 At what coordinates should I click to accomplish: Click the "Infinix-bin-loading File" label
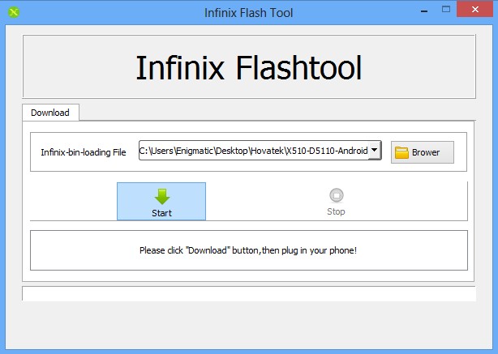coord(84,152)
